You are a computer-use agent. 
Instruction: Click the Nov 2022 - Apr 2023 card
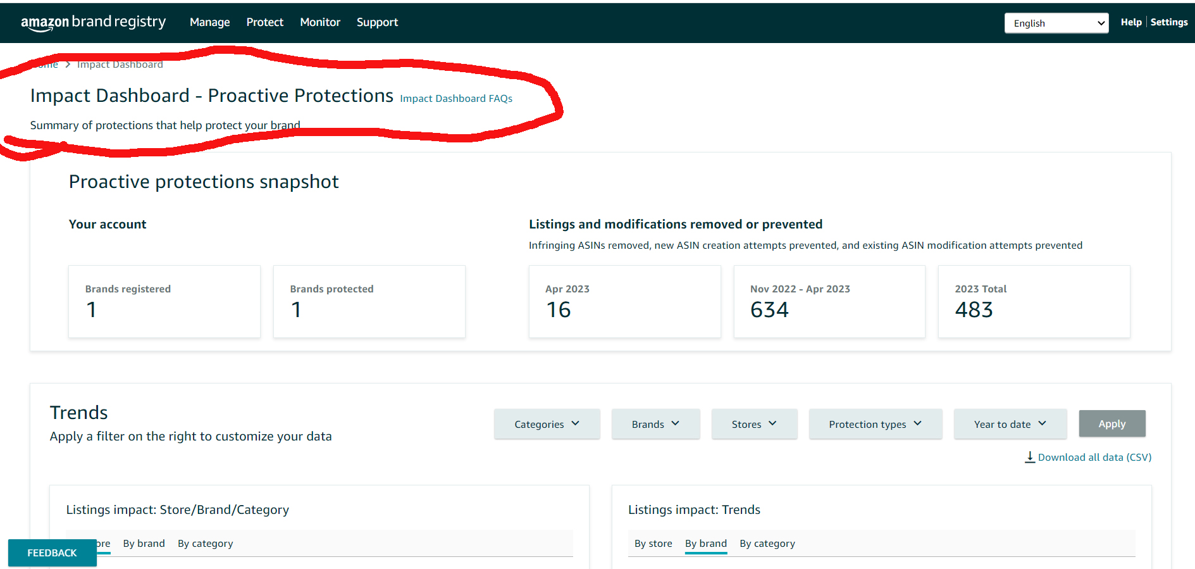pos(829,301)
